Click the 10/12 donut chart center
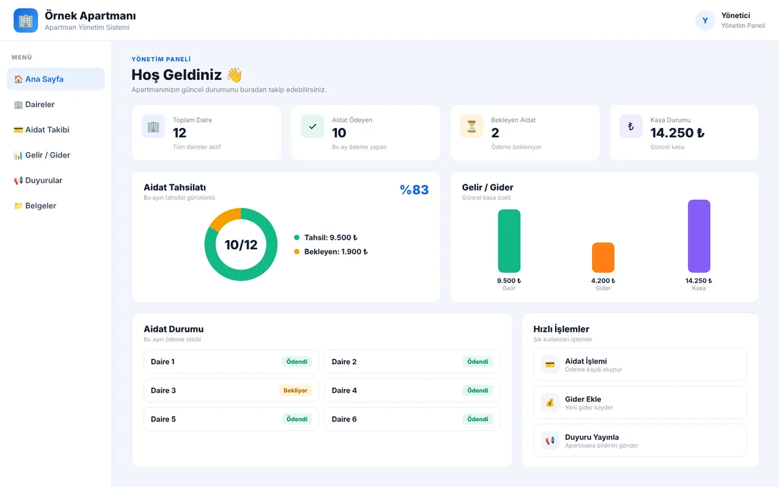Image resolution: width=779 pixels, height=487 pixels. pyautogui.click(x=241, y=245)
